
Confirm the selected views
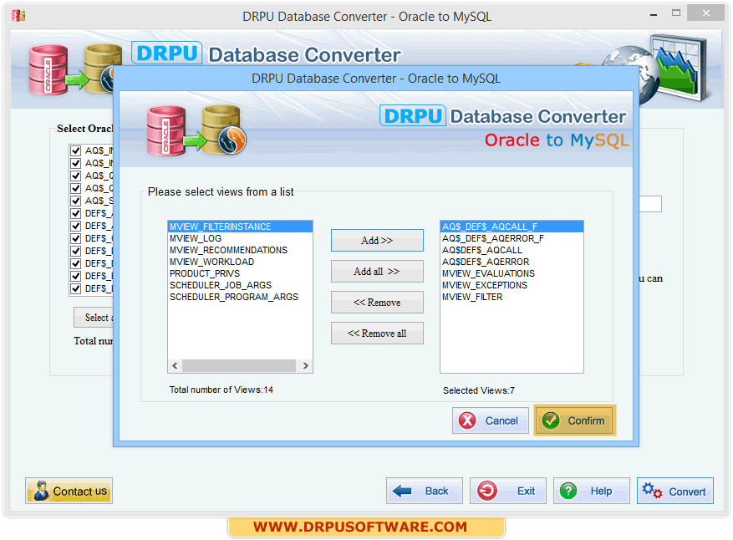575,420
